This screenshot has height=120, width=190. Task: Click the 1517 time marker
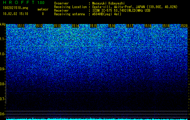click(130, 26)
